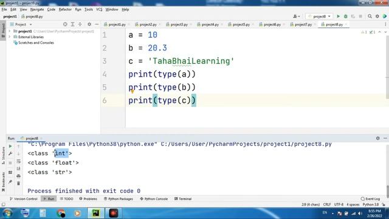Image resolution: width=389 pixels, height=219 pixels.
Task: Open the Navigate menu
Action: click(x=37, y=10)
